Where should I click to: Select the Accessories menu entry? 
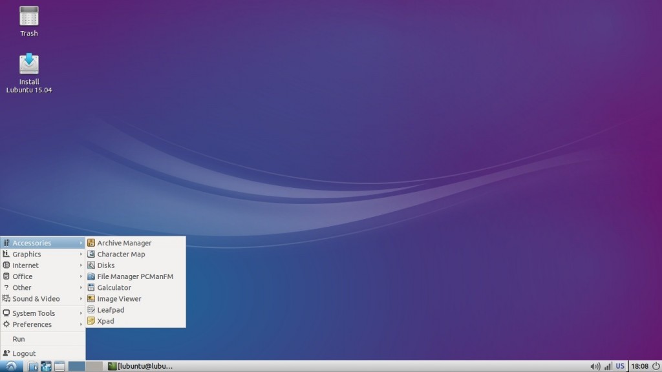tap(32, 243)
